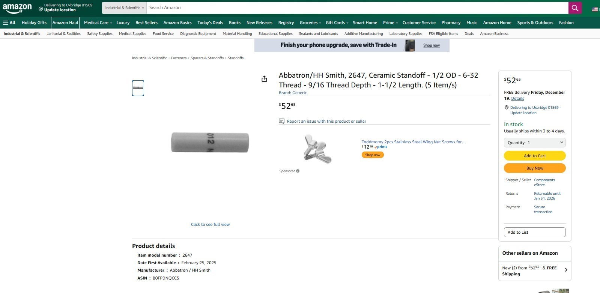Viewport: 600px width, 293px height.
Task: Click the Add to List button
Action: [x=535, y=232]
